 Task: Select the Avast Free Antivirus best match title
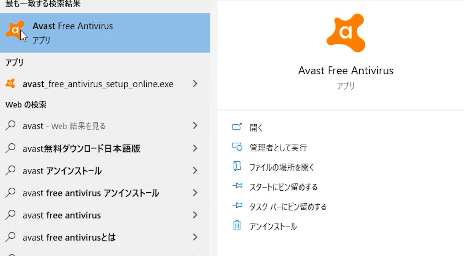pyautogui.click(x=73, y=26)
